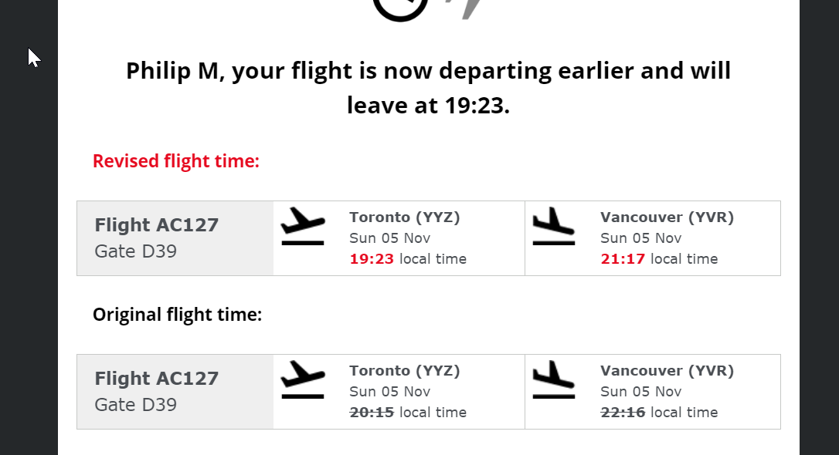Click Toronto (YYZ) in revised flight row

coord(405,217)
